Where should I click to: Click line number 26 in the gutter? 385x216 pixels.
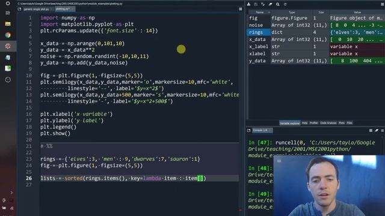pos(29,178)
